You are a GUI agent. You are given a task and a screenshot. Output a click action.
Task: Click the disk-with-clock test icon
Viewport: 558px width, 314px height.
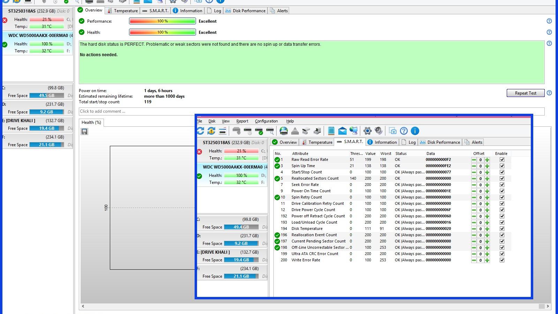[248, 131]
